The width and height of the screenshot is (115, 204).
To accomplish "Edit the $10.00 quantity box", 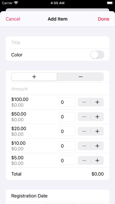I will pos(67,146).
